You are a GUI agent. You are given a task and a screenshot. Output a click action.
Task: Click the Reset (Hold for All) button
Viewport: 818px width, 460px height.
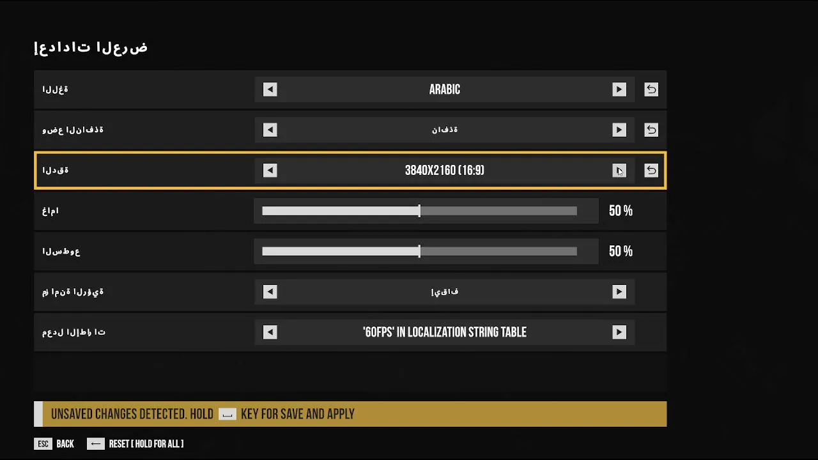[135, 444]
